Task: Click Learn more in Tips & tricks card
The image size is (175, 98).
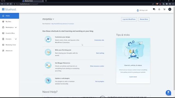Action: click(x=133, y=77)
